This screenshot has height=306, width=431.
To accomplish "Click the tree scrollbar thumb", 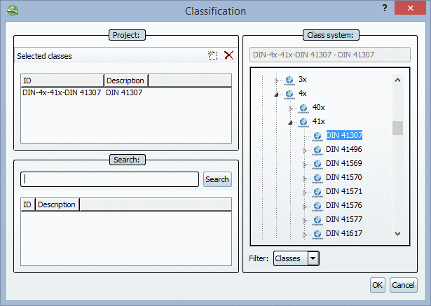I will (x=398, y=128).
